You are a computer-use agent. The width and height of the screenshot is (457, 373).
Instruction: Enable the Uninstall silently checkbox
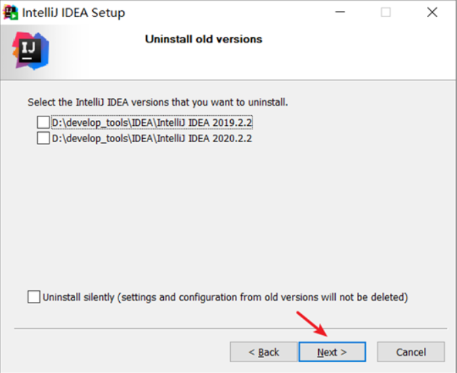click(34, 297)
